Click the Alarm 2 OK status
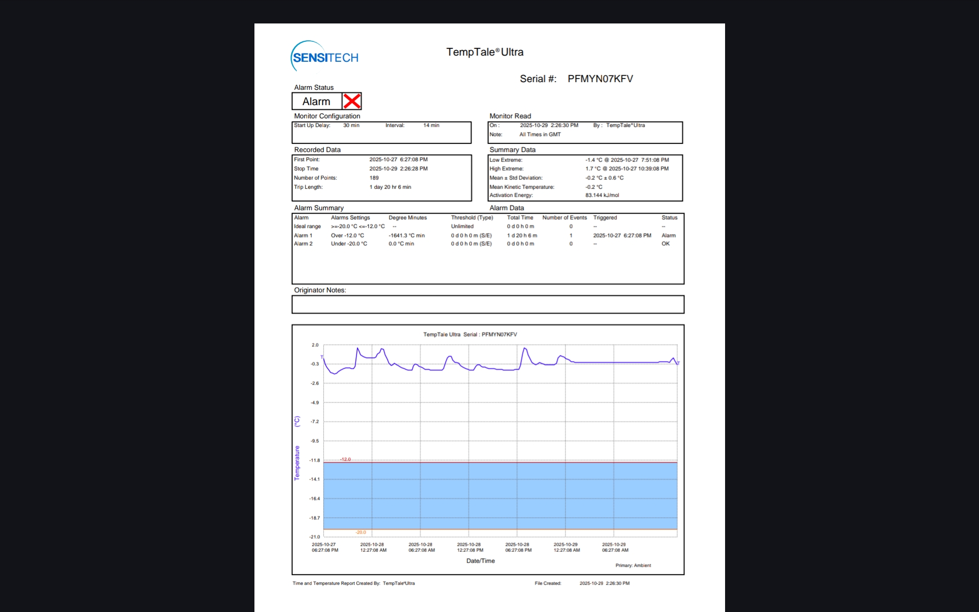This screenshot has height=612, width=979. [x=665, y=244]
